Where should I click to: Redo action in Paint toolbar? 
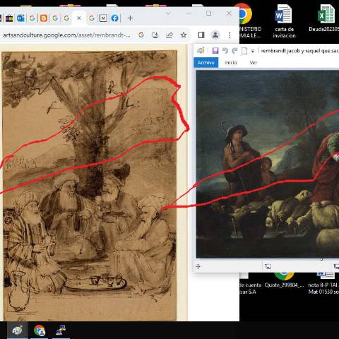(x=234, y=51)
